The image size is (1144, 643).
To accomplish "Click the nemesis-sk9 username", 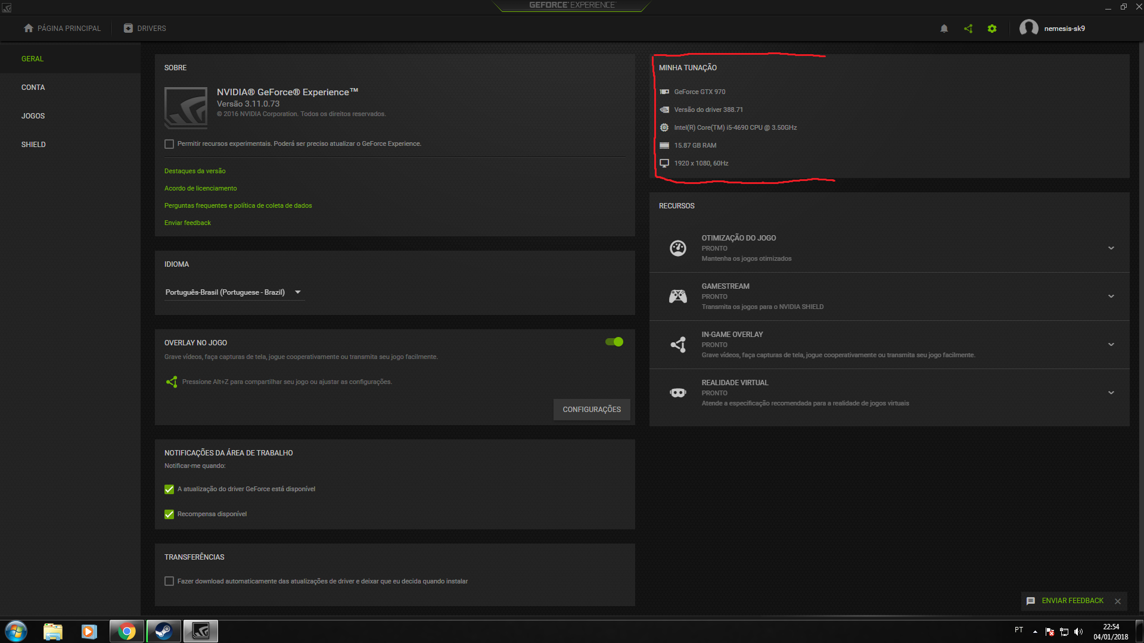I will [1064, 29].
